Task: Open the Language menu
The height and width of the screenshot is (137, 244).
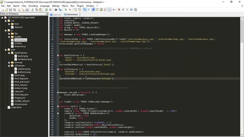Action: pyautogui.click(x=45, y=6)
